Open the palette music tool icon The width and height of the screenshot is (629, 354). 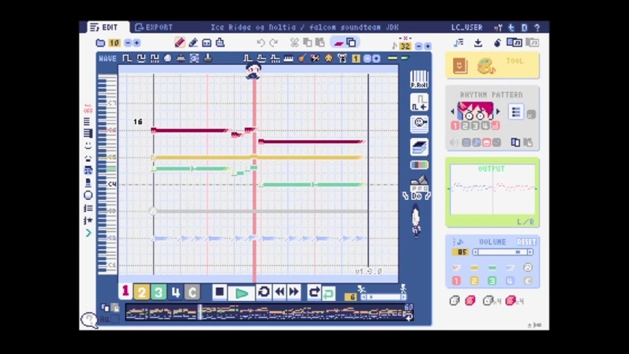tap(486, 66)
